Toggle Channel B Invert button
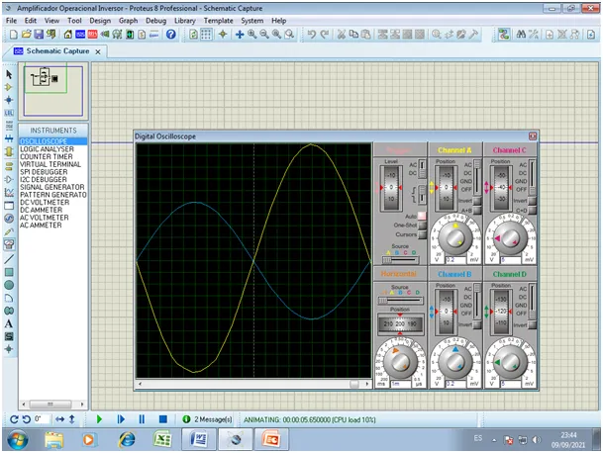The image size is (603, 453). point(477,325)
